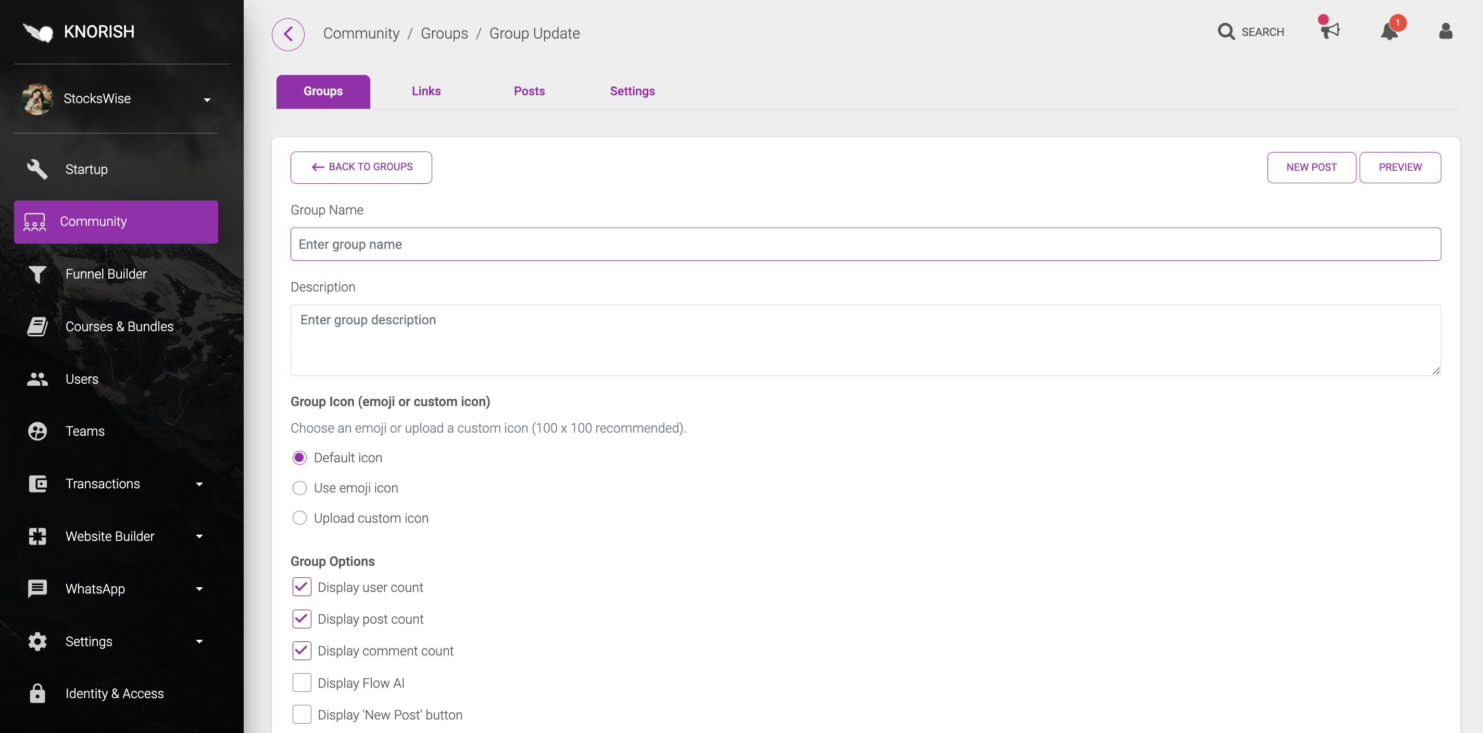The image size is (1483, 733).
Task: Uncheck Display user count checkbox
Action: point(301,587)
